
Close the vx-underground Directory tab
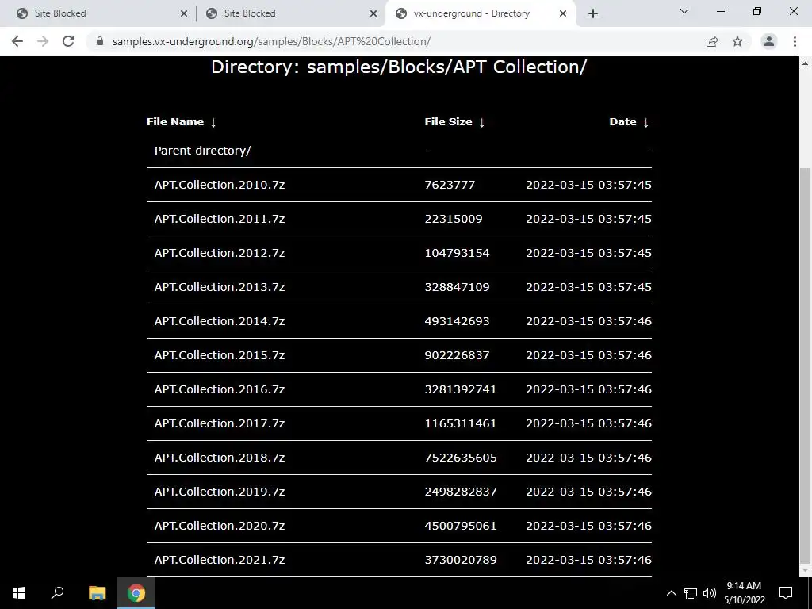[563, 14]
